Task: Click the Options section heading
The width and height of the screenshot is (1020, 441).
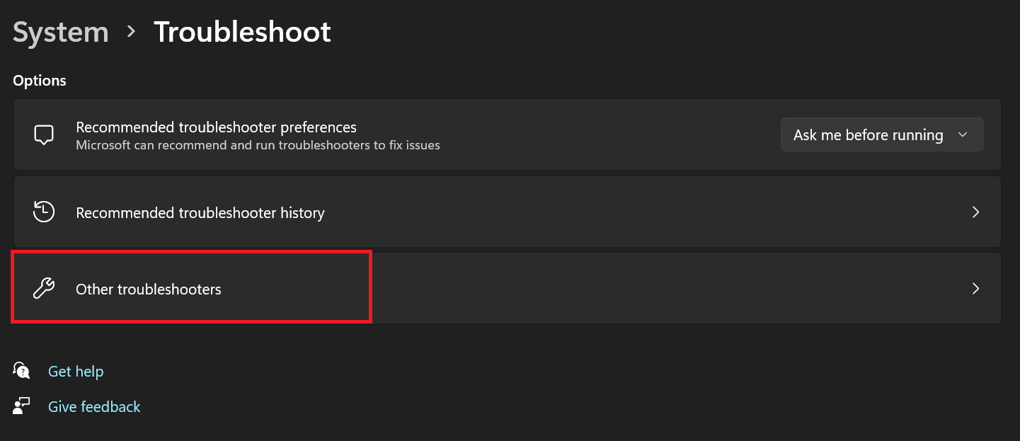Action: (40, 81)
